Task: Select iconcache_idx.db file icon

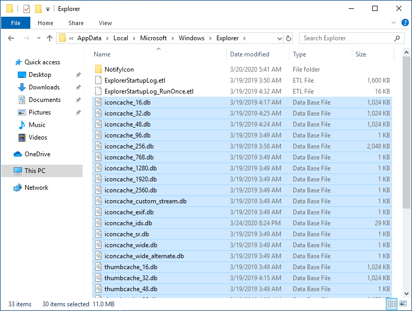Action: tap(98, 223)
